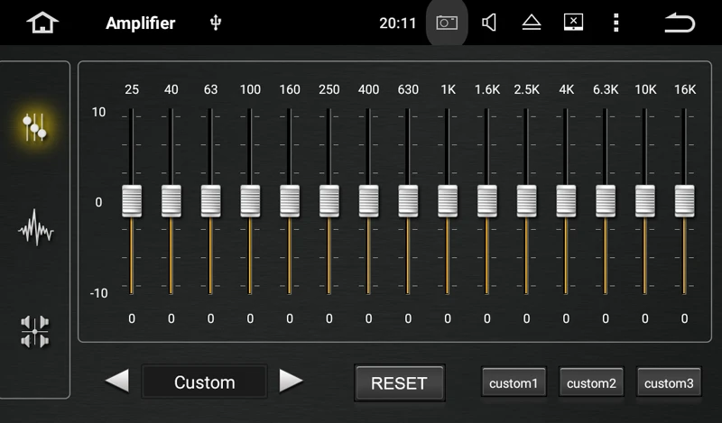Click the gain value under 10K band
This screenshot has width=722, height=423.
pos(645,318)
